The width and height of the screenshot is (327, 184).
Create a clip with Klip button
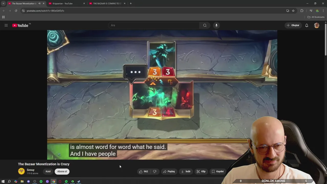click(201, 171)
